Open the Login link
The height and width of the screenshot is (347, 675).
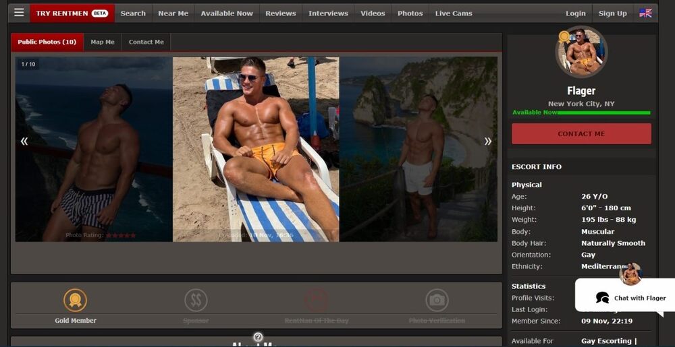pyautogui.click(x=575, y=13)
